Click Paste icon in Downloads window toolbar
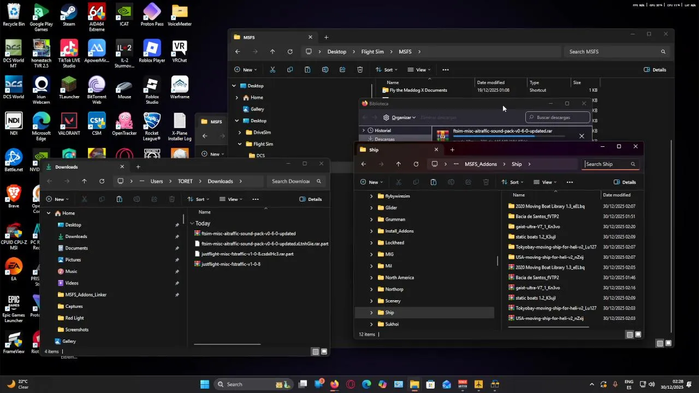The width and height of the screenshot is (699, 393). click(120, 199)
